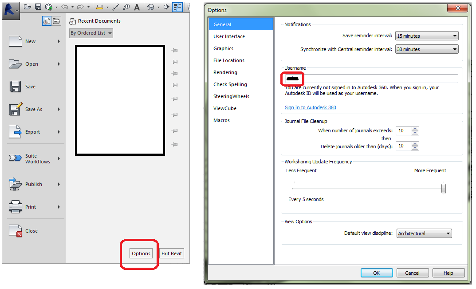
Task: Expand Suite Workflows submenu arrow
Action: tap(59, 158)
